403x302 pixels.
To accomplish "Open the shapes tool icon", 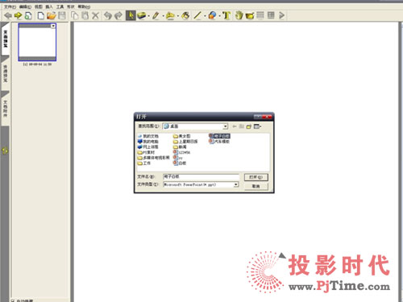I will pos(212,15).
